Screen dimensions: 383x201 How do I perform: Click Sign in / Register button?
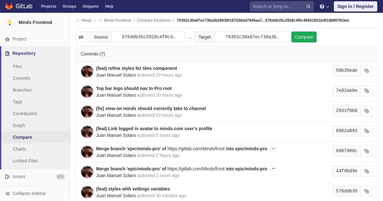tap(355, 6)
